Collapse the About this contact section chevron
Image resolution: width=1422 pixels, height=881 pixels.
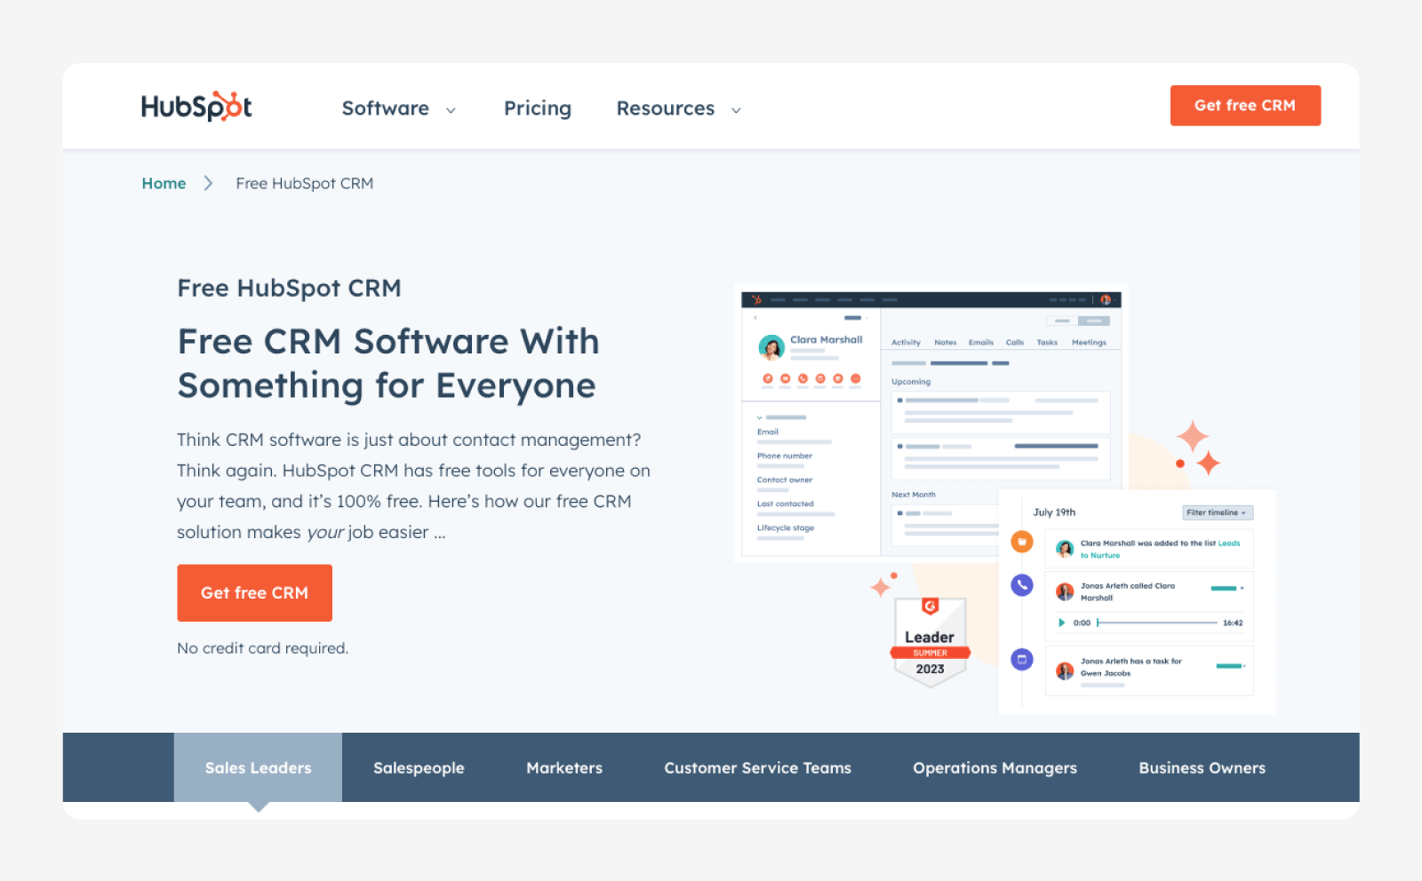(759, 417)
